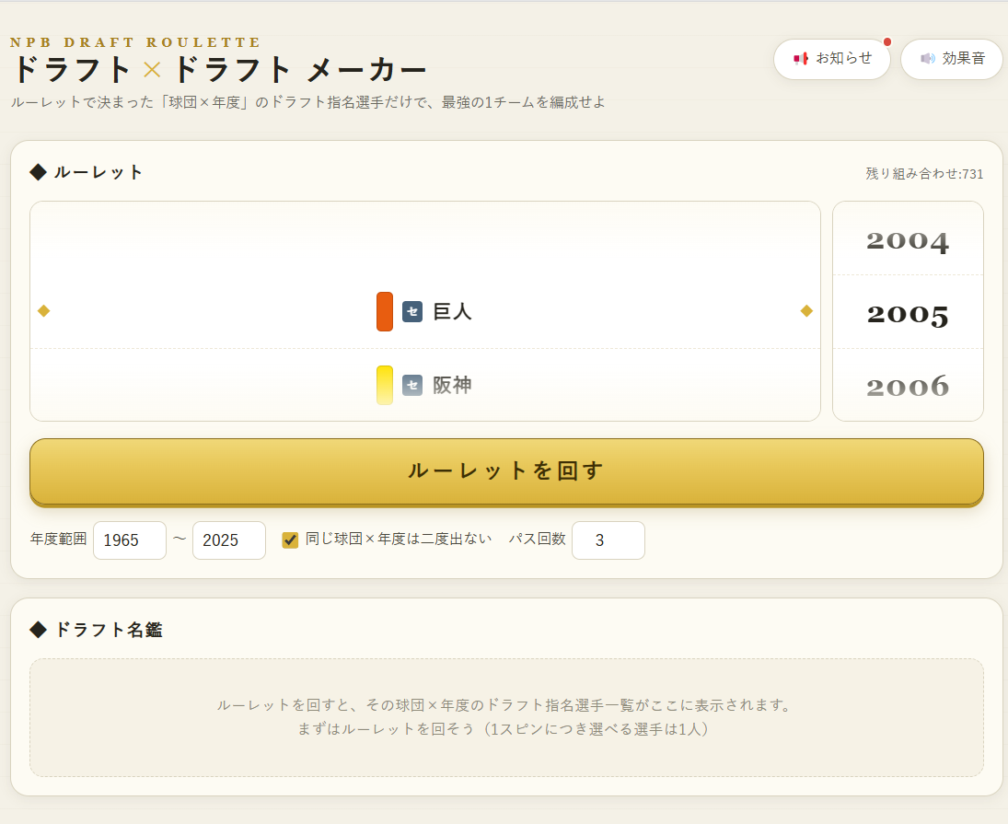Click the megaphone icon in お知らせ button

(x=800, y=59)
